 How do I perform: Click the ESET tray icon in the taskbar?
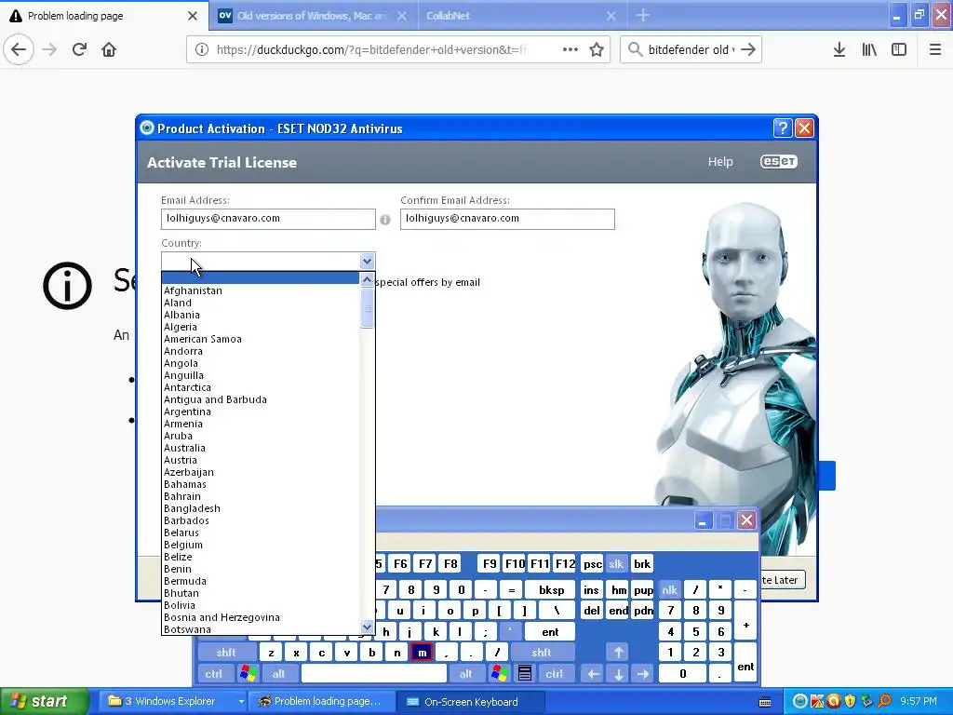coord(800,701)
